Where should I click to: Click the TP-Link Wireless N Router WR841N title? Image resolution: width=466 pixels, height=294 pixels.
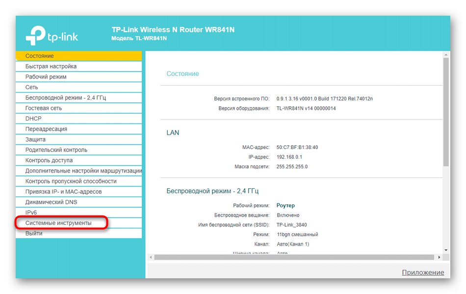click(173, 30)
